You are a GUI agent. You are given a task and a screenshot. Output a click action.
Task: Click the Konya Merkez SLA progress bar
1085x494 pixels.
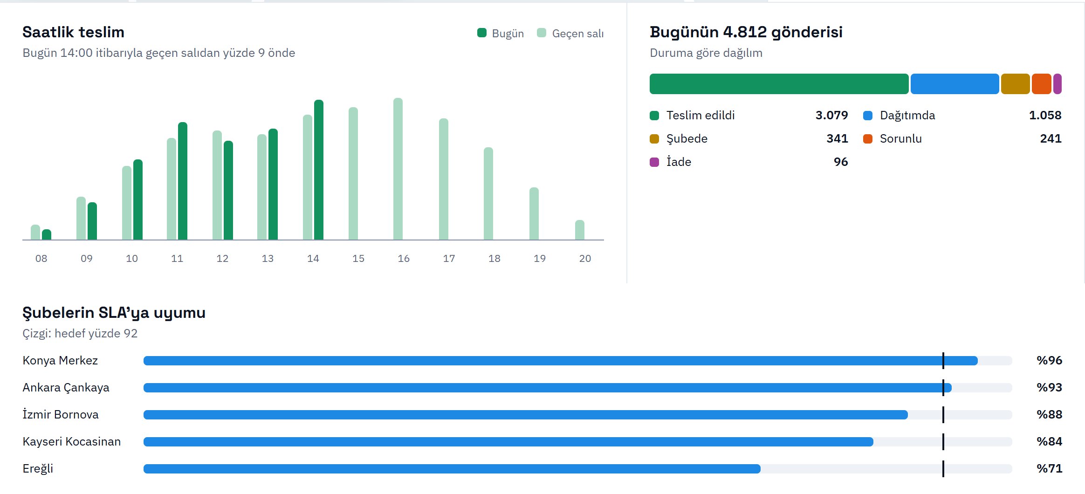pos(578,361)
